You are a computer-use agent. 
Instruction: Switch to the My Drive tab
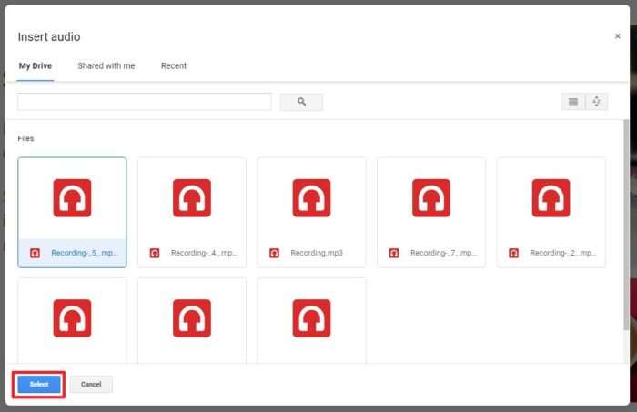(35, 65)
